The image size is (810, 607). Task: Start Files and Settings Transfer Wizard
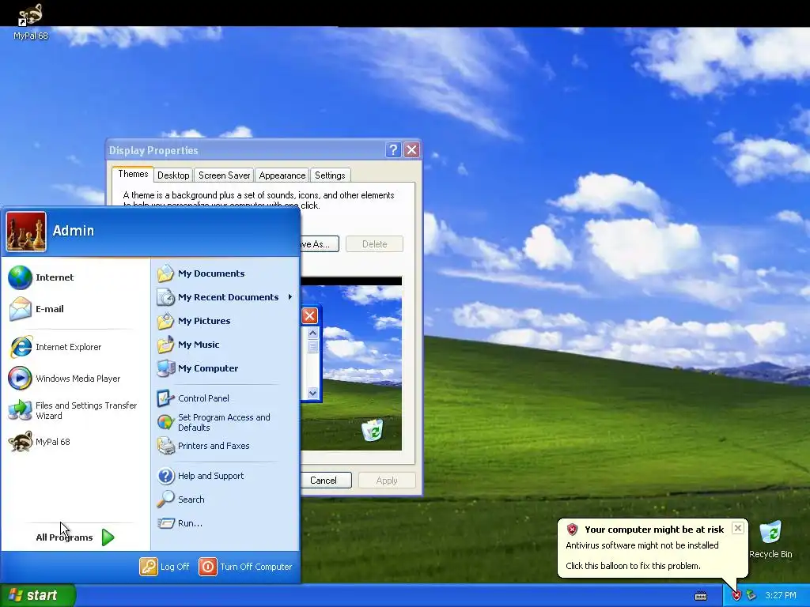click(73, 410)
